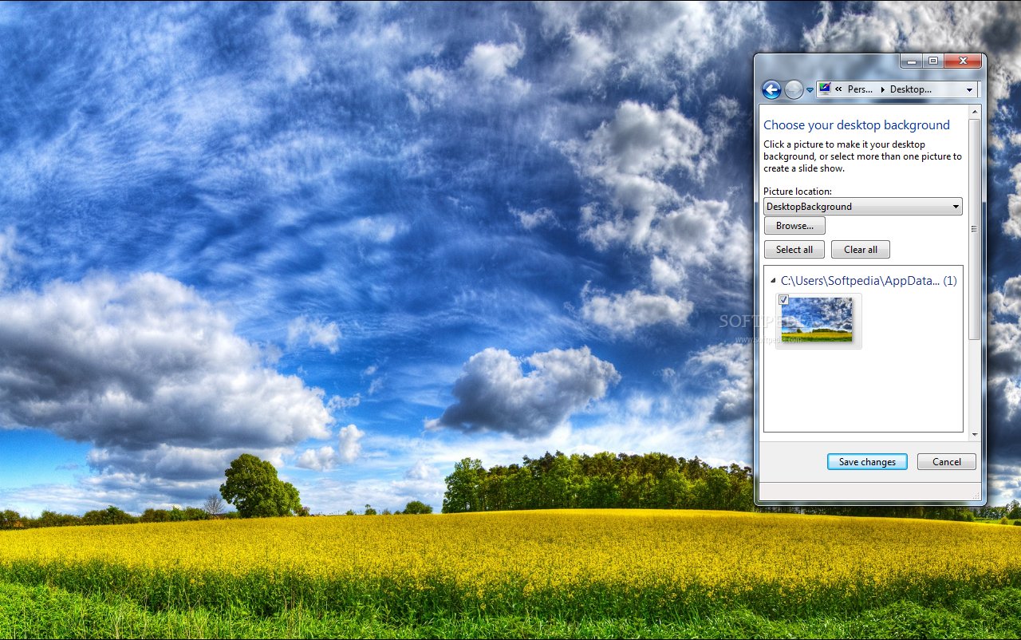Click Save changes button
This screenshot has height=640, width=1021.
tap(867, 462)
